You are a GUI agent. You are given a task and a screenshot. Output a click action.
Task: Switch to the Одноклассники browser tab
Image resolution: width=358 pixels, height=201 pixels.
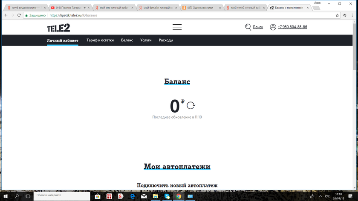click(200, 8)
